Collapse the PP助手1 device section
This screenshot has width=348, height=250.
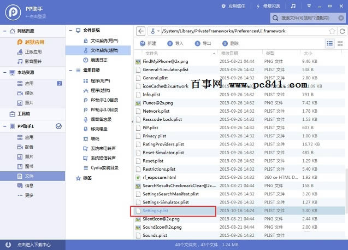coord(5,126)
